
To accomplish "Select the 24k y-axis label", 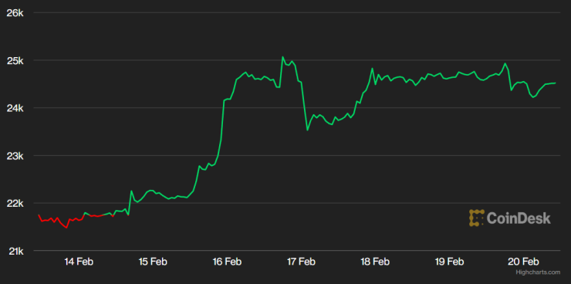I will [x=15, y=108].
